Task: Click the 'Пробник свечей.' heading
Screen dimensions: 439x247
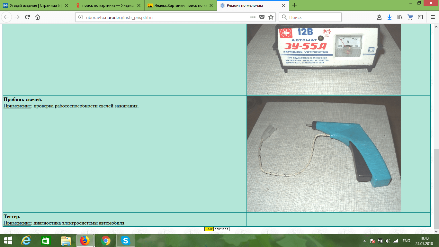Action: (23, 99)
